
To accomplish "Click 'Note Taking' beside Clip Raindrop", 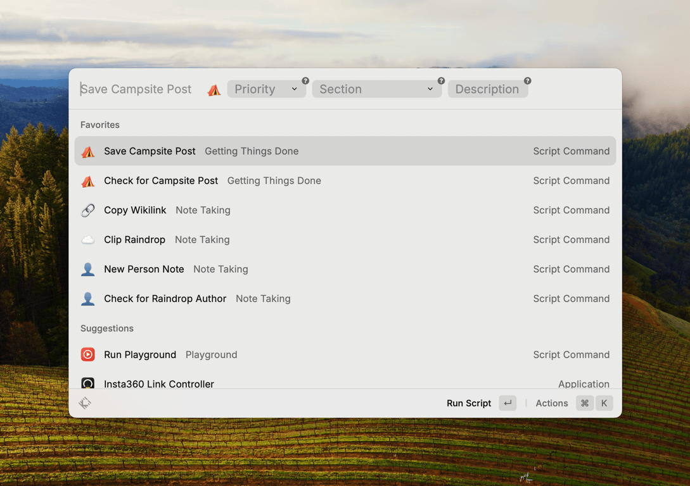I will tap(202, 239).
